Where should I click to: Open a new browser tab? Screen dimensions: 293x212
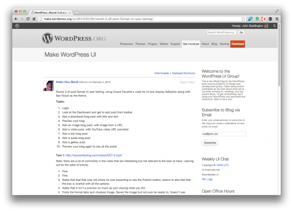pos(76,13)
